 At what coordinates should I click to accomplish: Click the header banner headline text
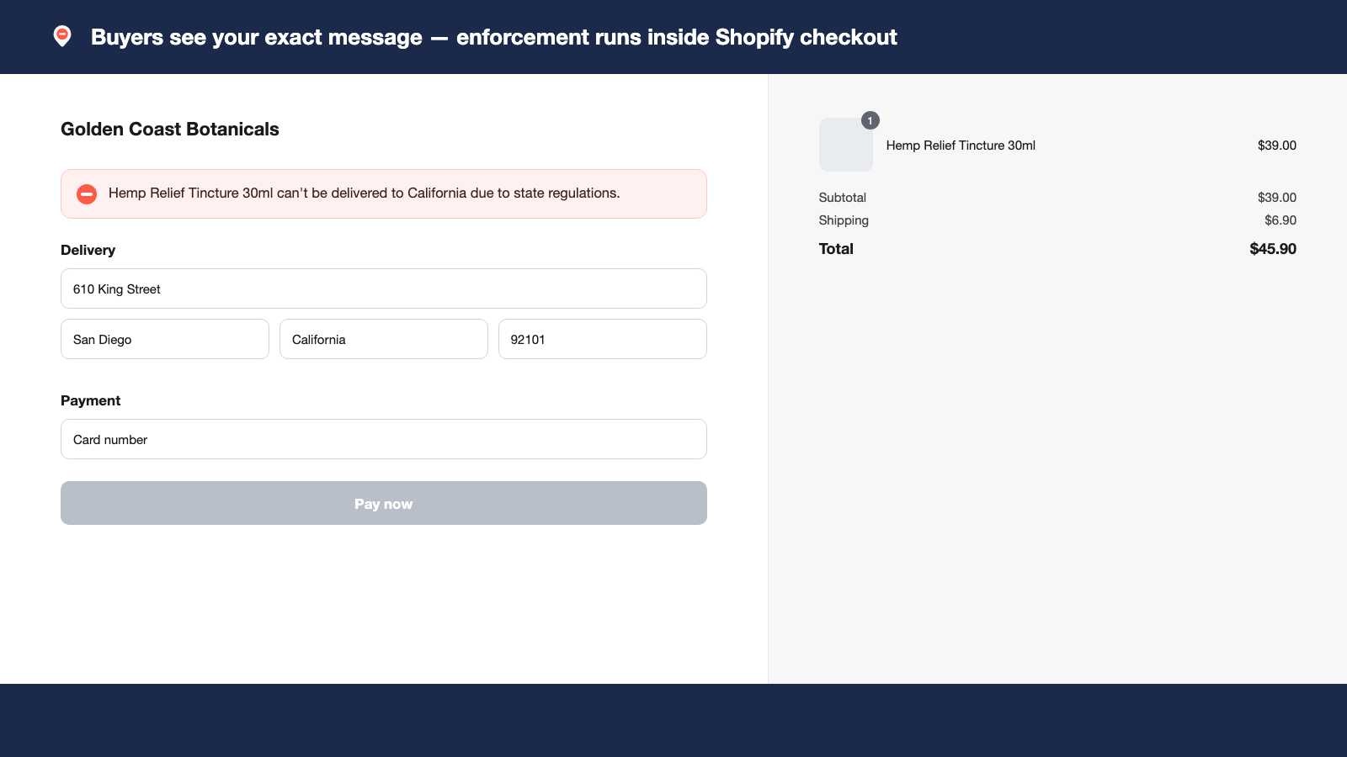(x=494, y=37)
